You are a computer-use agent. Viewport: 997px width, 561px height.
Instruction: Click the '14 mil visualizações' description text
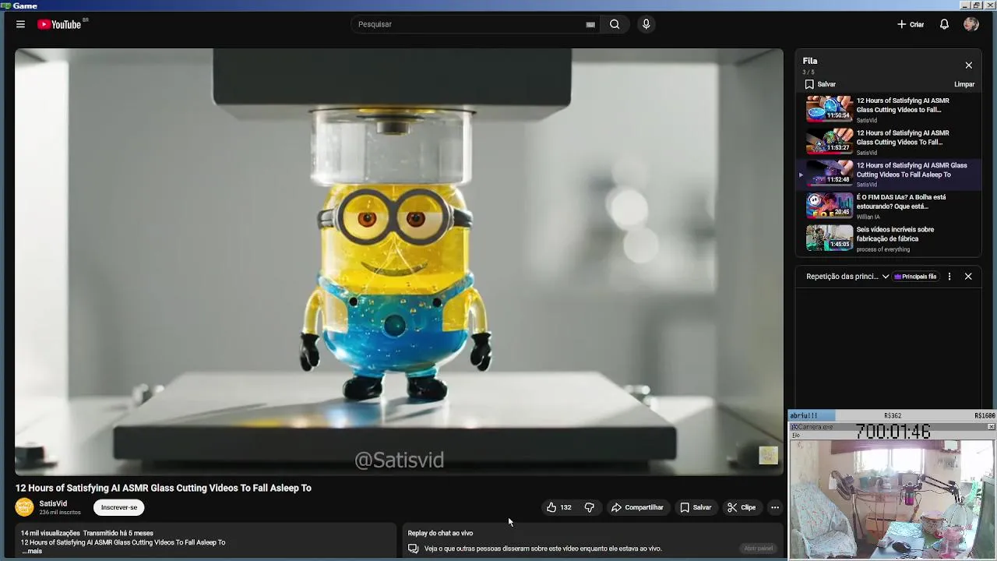pos(50,533)
